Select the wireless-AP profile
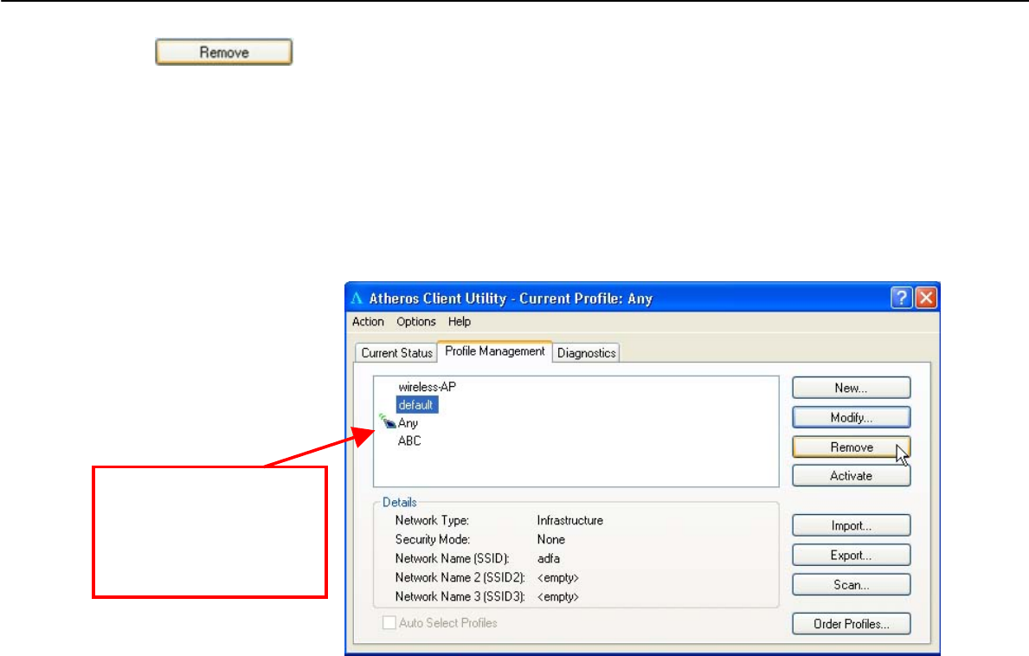 click(427, 387)
